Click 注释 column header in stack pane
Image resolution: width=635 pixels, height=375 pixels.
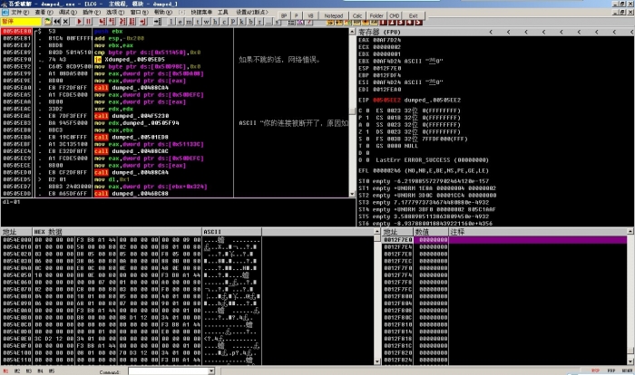click(x=538, y=232)
